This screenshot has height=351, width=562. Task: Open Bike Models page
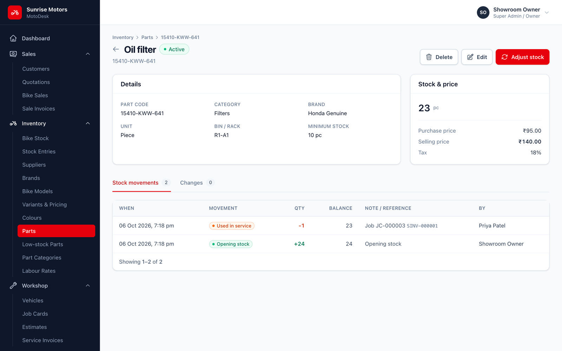(x=56, y=191)
